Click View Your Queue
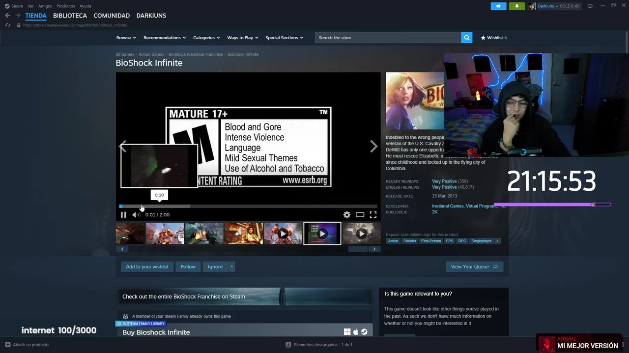 (x=474, y=267)
